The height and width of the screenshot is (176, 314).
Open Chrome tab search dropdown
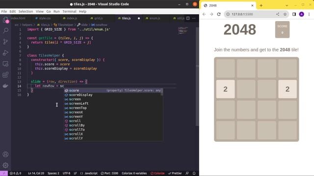(x=287, y=5)
